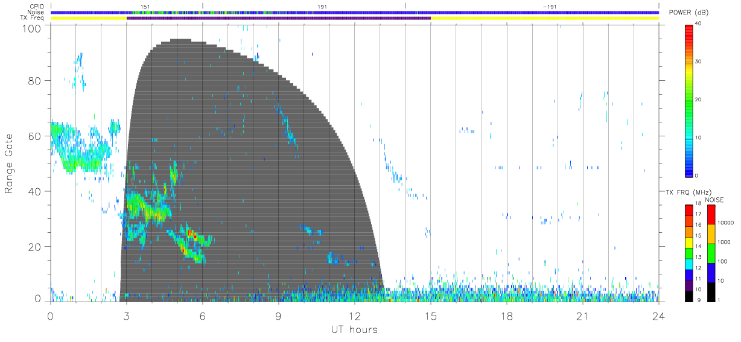Click the 1000 label on NOISE scale
The height and width of the screenshot is (342, 741).
click(x=724, y=242)
